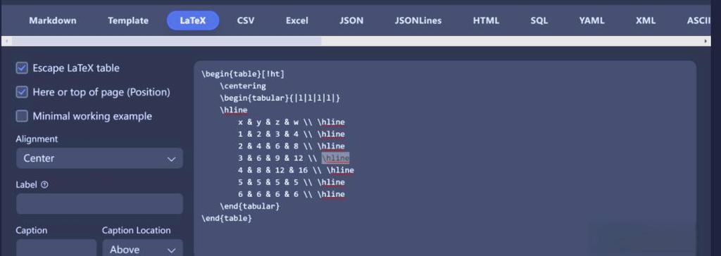
Task: Click the \begin{tabular}{|l|l|l|l|} line
Action: coord(280,98)
